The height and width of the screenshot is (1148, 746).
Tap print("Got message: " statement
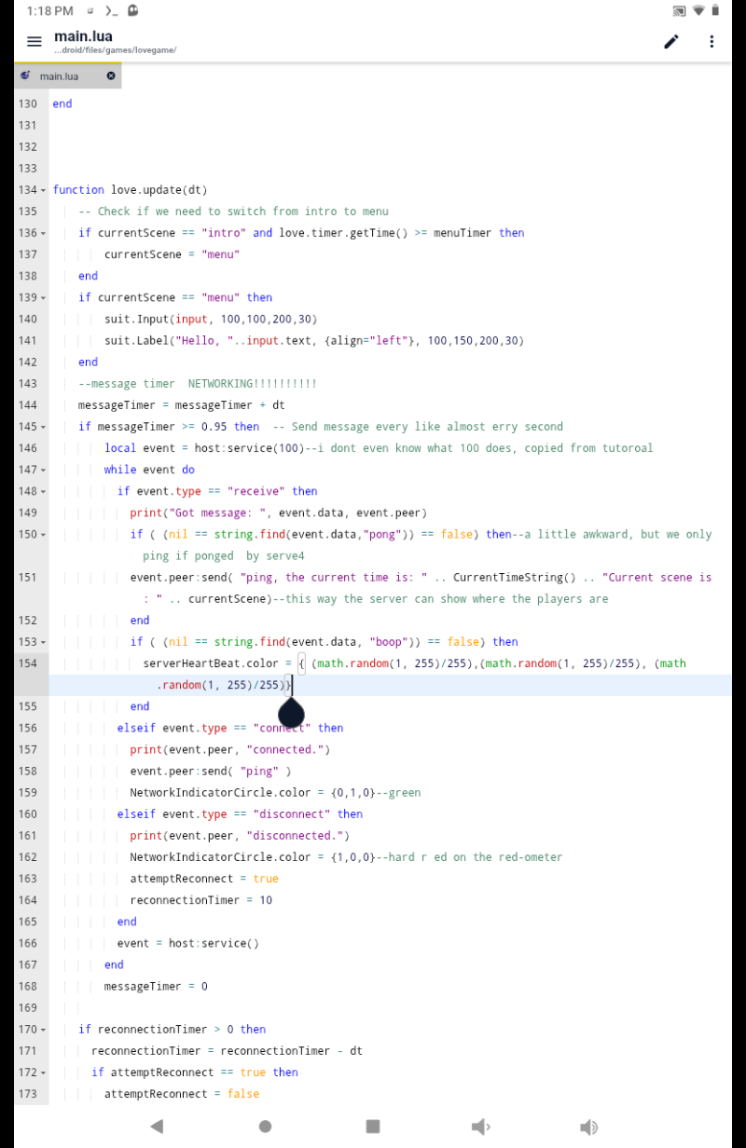click(x=278, y=512)
